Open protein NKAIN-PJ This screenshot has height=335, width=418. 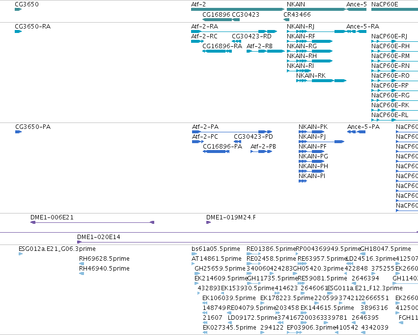click(x=312, y=136)
